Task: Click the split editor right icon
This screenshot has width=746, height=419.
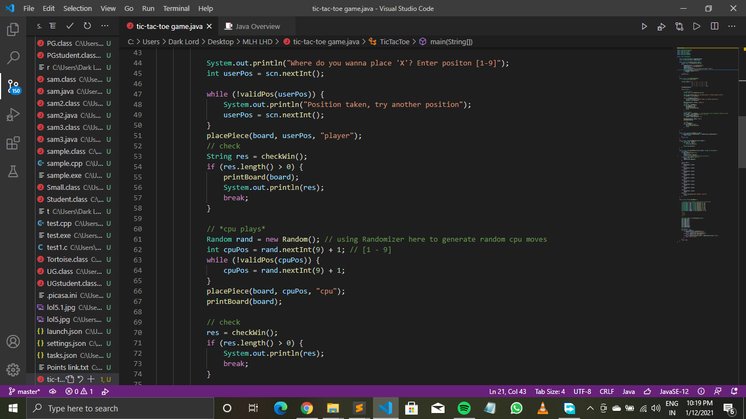Action: click(714, 26)
